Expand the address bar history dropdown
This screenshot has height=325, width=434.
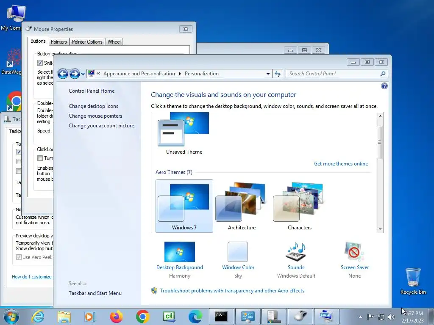268,74
